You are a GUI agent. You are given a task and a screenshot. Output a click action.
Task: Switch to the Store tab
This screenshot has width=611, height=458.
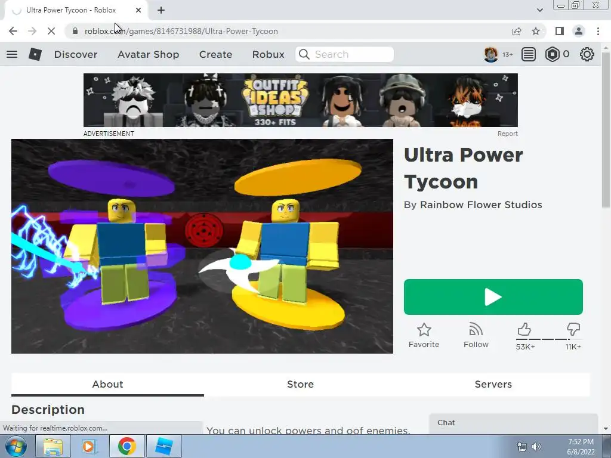click(x=301, y=385)
